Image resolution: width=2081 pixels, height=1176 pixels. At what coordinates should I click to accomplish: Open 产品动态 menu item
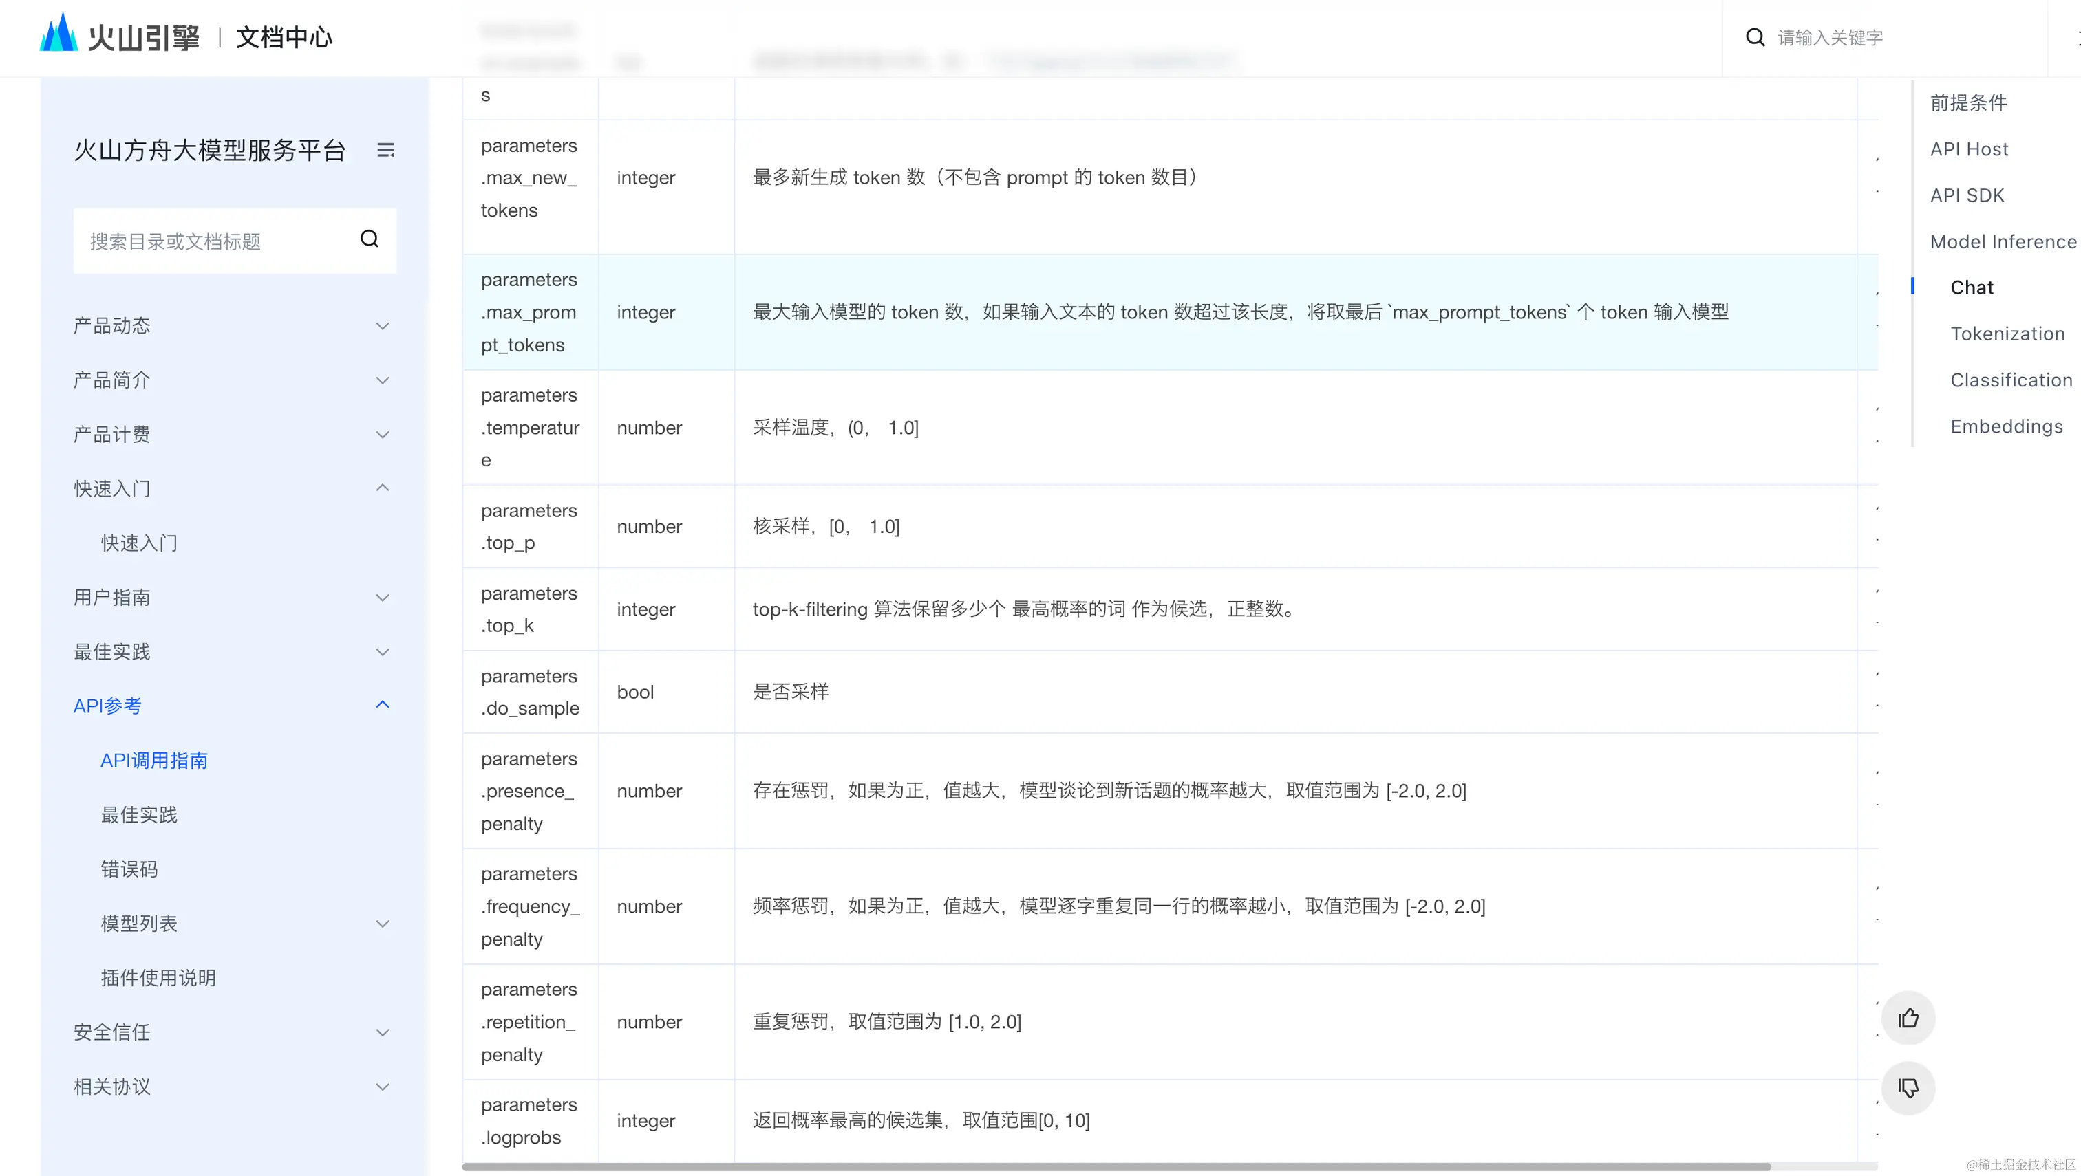[112, 325]
